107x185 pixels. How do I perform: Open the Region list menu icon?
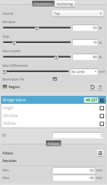(x=100, y=87)
